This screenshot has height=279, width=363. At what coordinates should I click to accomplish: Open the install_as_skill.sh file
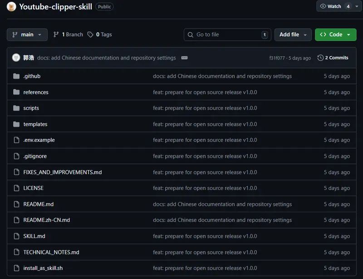(x=43, y=268)
